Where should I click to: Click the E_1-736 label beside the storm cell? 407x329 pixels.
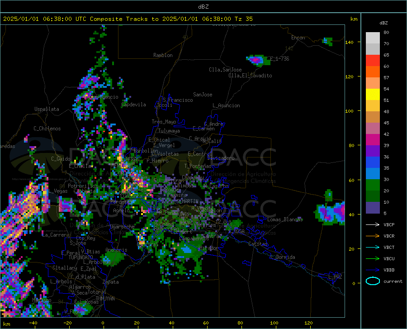click(279, 59)
